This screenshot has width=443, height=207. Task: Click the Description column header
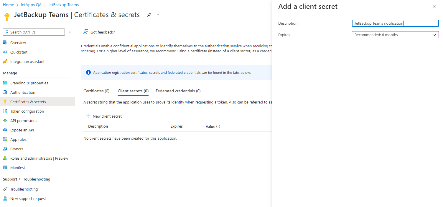point(98,126)
